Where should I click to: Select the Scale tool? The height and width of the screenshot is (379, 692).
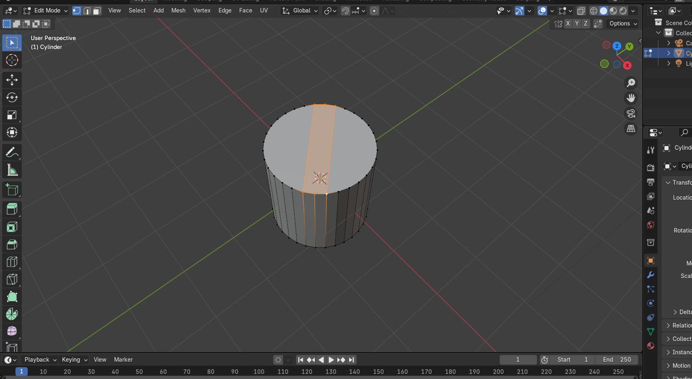point(12,115)
